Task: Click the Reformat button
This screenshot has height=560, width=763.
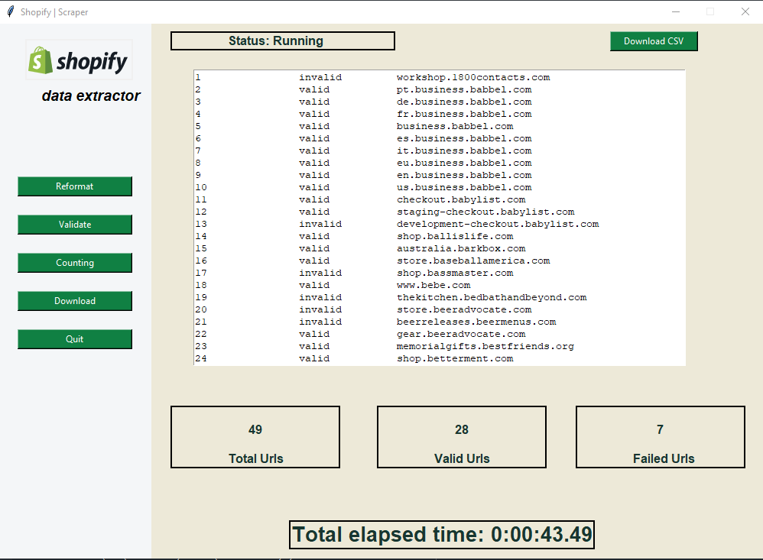Action: point(74,186)
